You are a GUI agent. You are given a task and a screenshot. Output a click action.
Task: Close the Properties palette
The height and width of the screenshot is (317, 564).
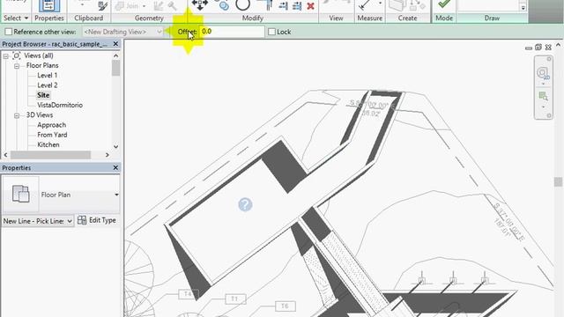coord(115,167)
